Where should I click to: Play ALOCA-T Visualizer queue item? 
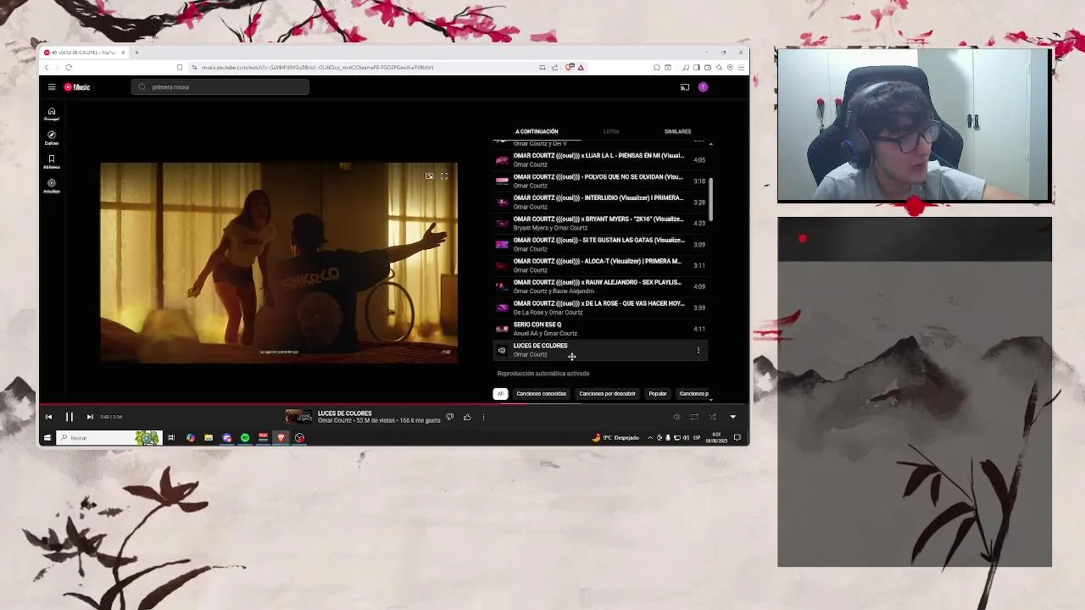coord(600,265)
